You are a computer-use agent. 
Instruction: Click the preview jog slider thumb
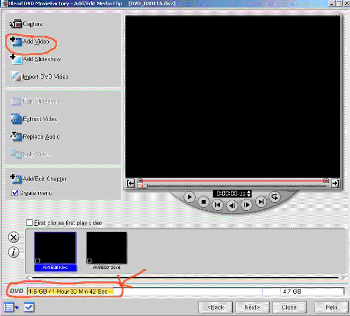click(142, 186)
